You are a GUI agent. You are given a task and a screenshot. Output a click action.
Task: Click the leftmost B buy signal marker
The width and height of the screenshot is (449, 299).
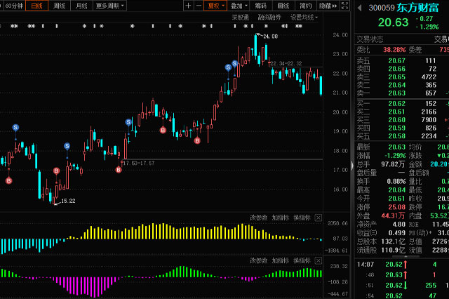[x=9, y=180]
